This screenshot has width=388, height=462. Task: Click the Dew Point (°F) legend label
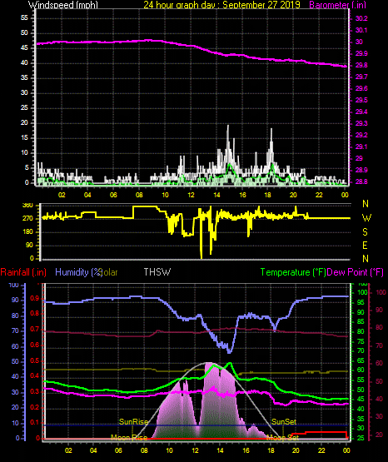pos(356,272)
